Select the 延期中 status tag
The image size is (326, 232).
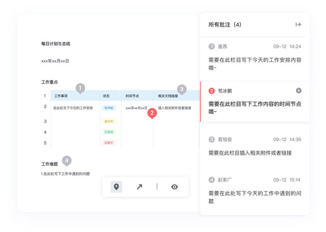pos(108,143)
